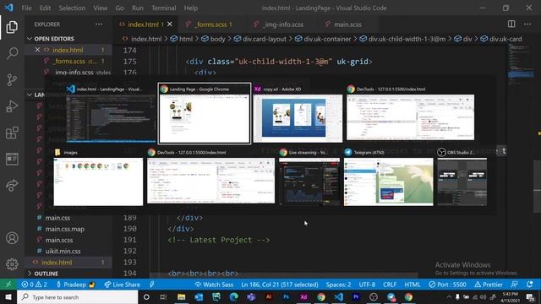Click the editor minimap slider

click(x=521, y=74)
